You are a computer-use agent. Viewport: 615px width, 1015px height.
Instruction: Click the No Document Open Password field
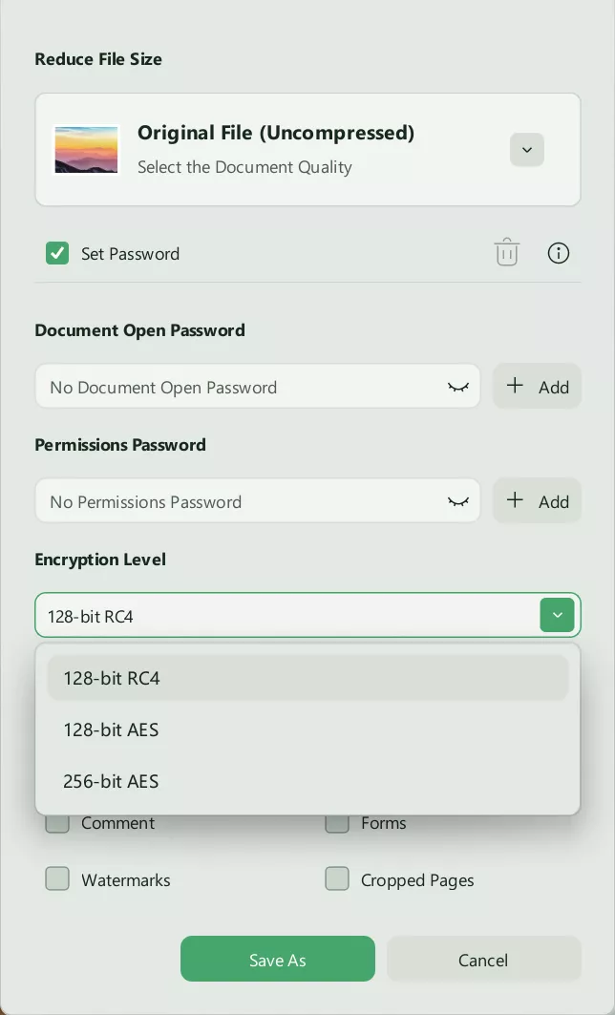pyautogui.click(x=239, y=386)
